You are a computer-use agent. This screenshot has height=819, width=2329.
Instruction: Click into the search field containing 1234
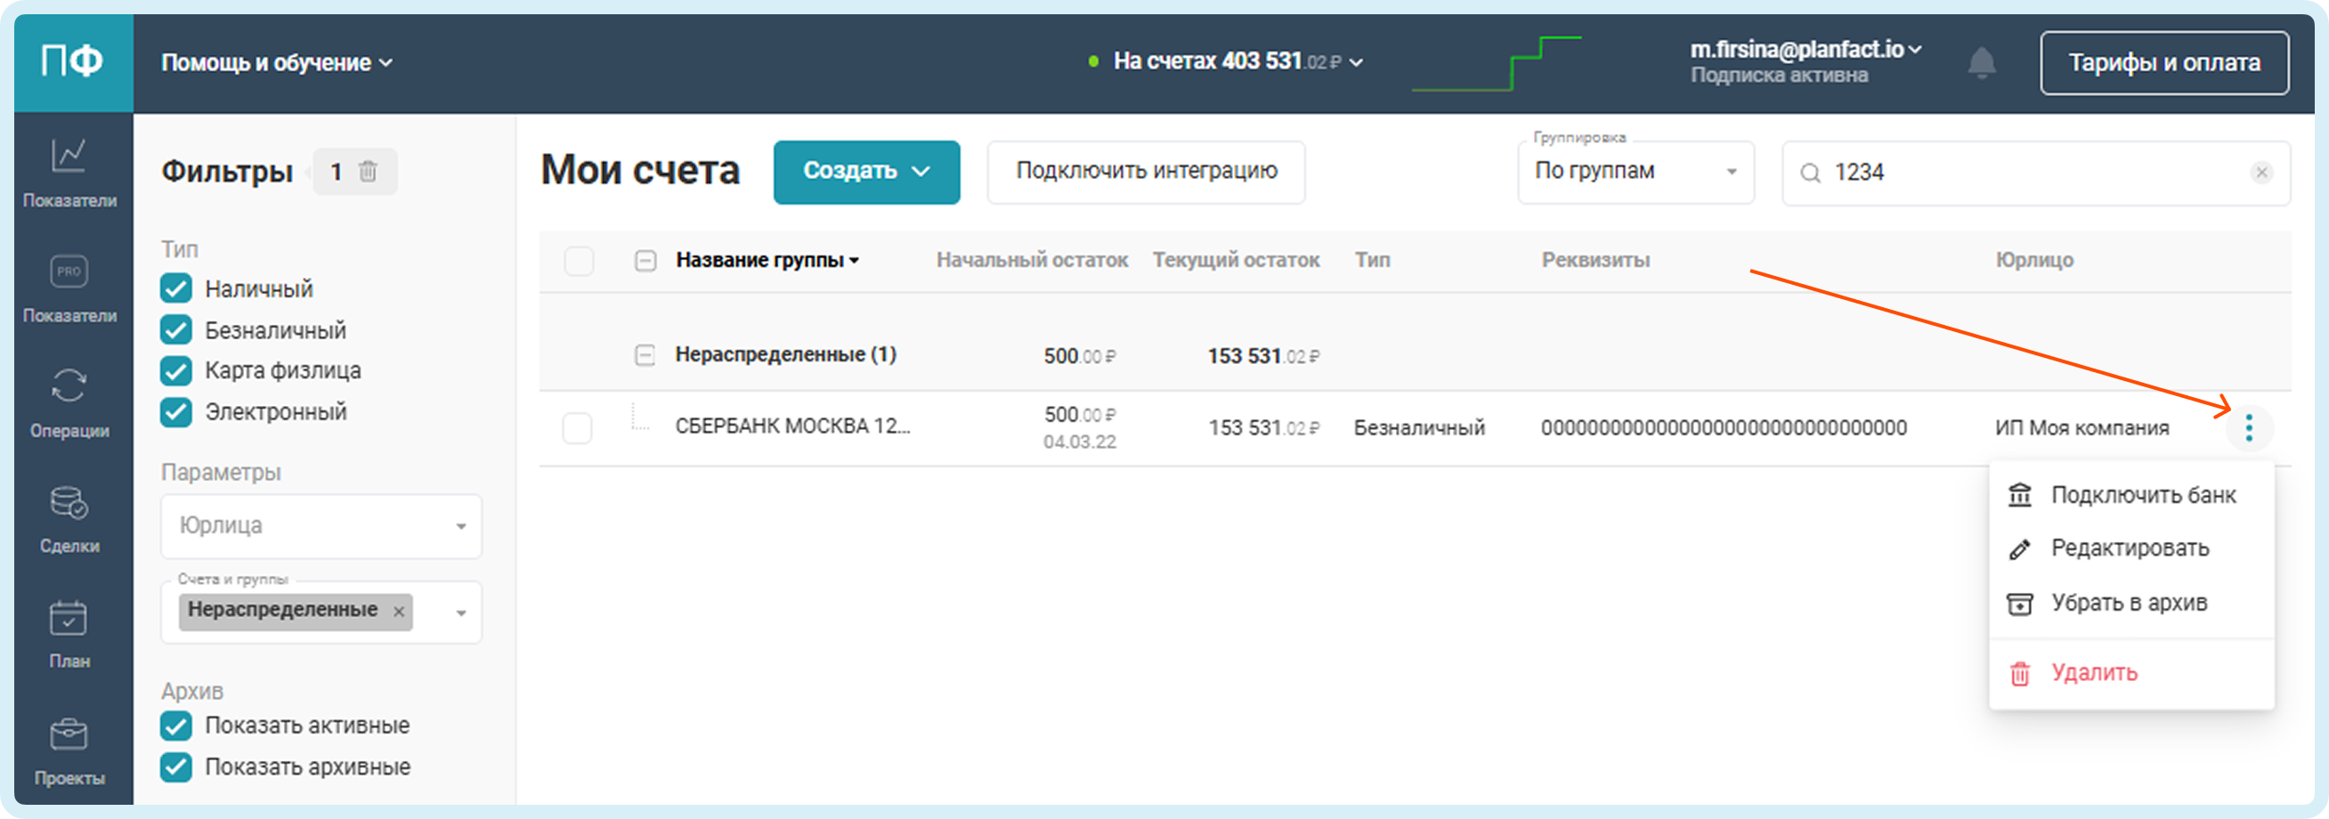tap(2025, 173)
